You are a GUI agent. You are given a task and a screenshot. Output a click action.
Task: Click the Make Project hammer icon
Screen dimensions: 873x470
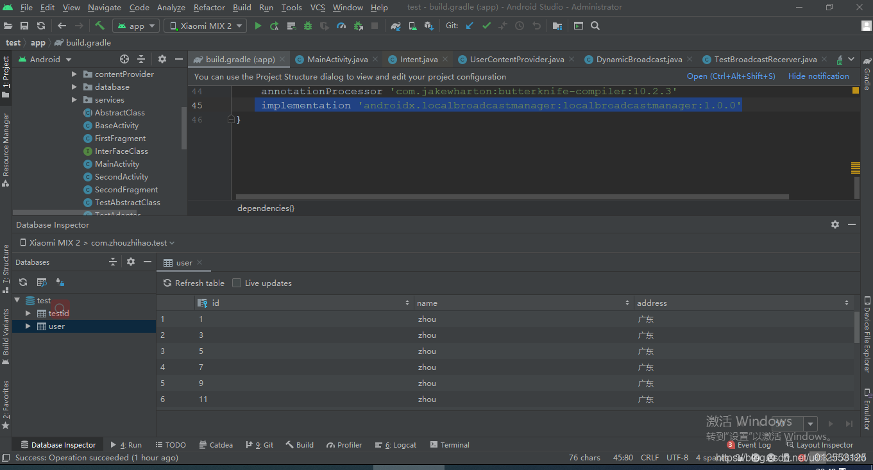point(99,26)
